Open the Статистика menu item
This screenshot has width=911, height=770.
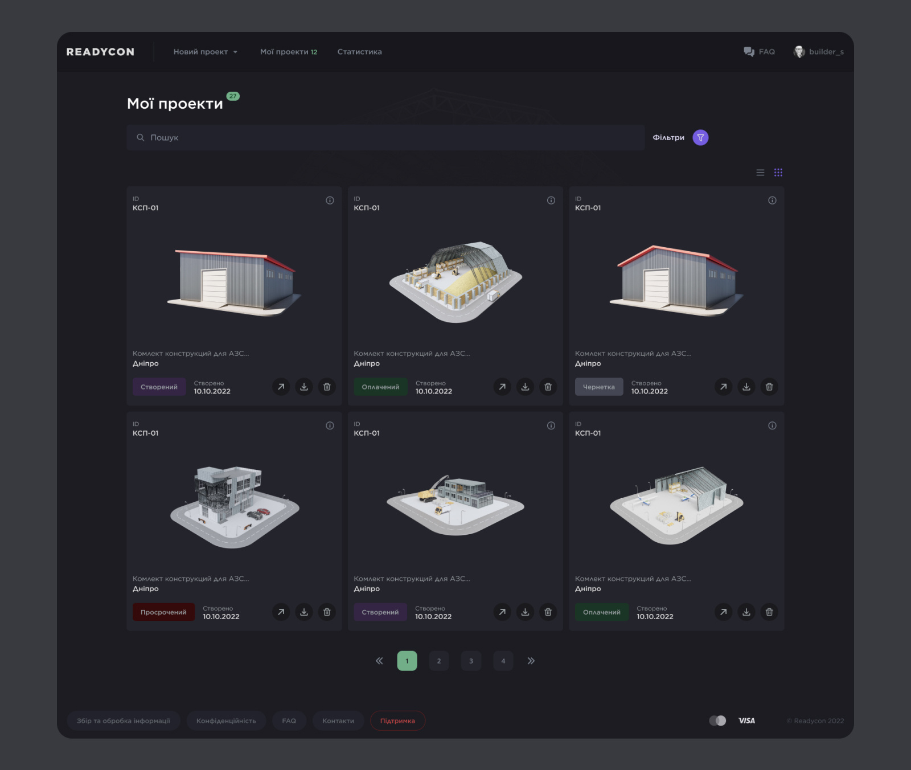point(359,51)
